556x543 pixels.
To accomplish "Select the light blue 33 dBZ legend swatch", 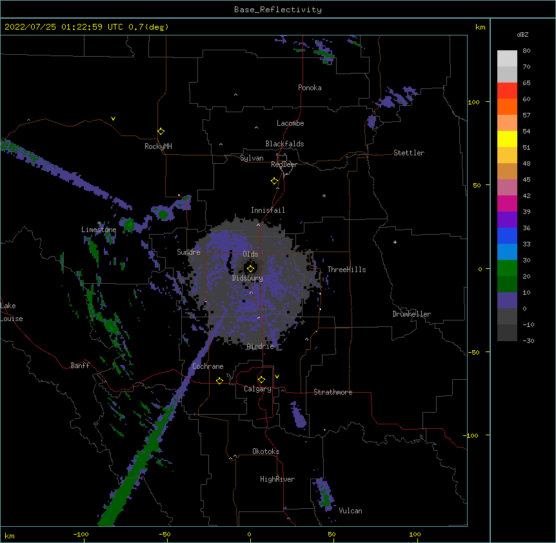I will click(x=507, y=252).
